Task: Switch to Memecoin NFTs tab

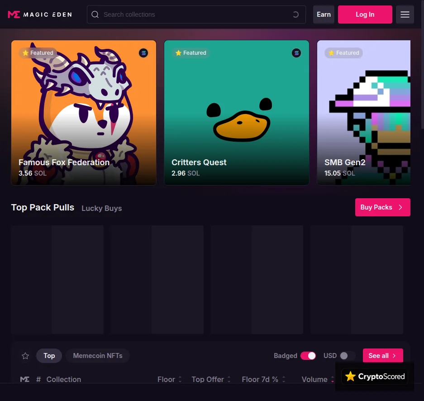Action: 98,356
